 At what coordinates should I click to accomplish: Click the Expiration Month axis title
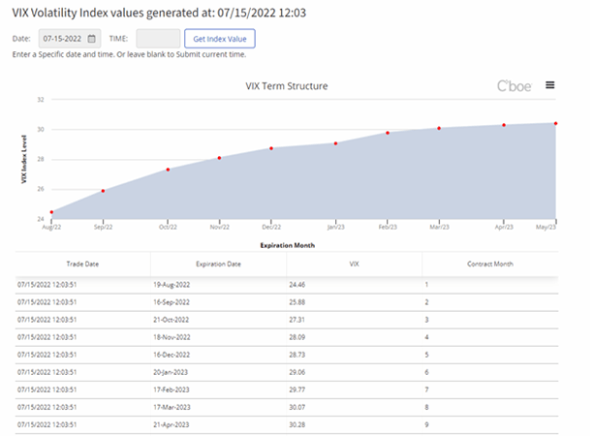287,245
